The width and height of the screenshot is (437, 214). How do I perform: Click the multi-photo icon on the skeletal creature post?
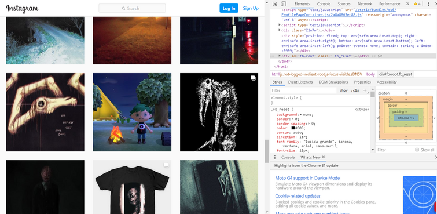[253, 78]
